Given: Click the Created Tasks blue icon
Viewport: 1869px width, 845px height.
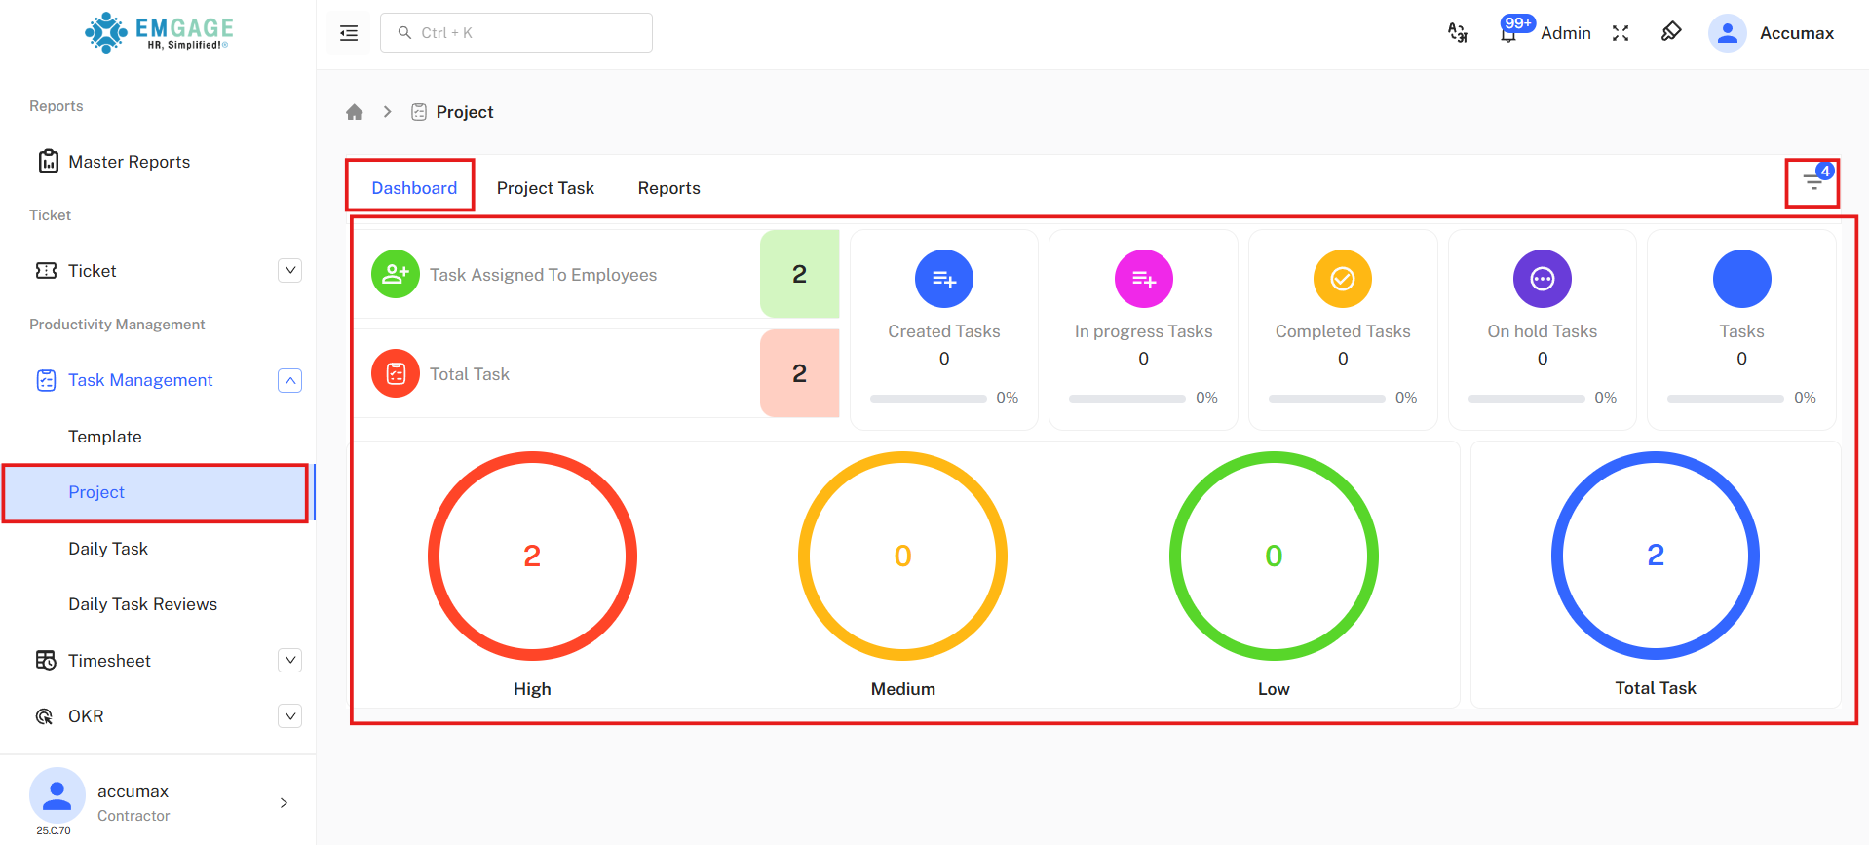Looking at the screenshot, I should tap(943, 279).
